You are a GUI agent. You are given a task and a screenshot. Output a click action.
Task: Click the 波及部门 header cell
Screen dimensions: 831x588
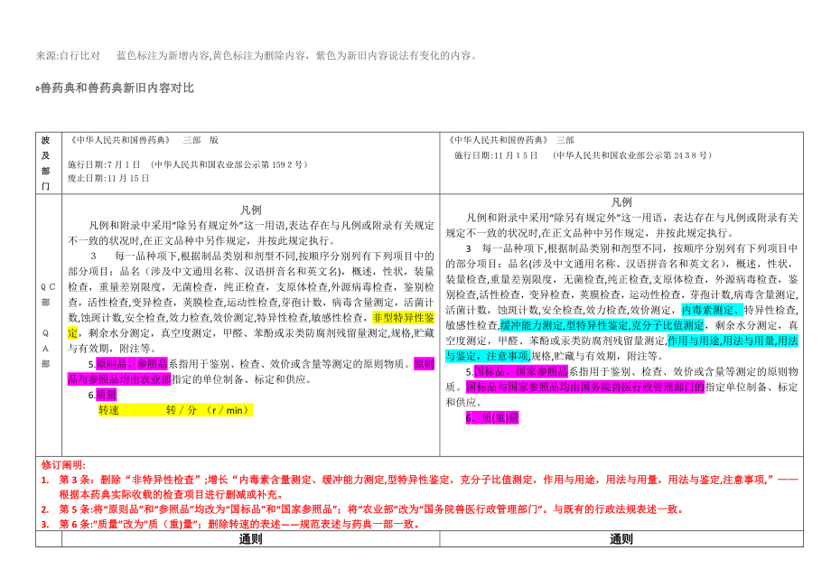(46, 163)
